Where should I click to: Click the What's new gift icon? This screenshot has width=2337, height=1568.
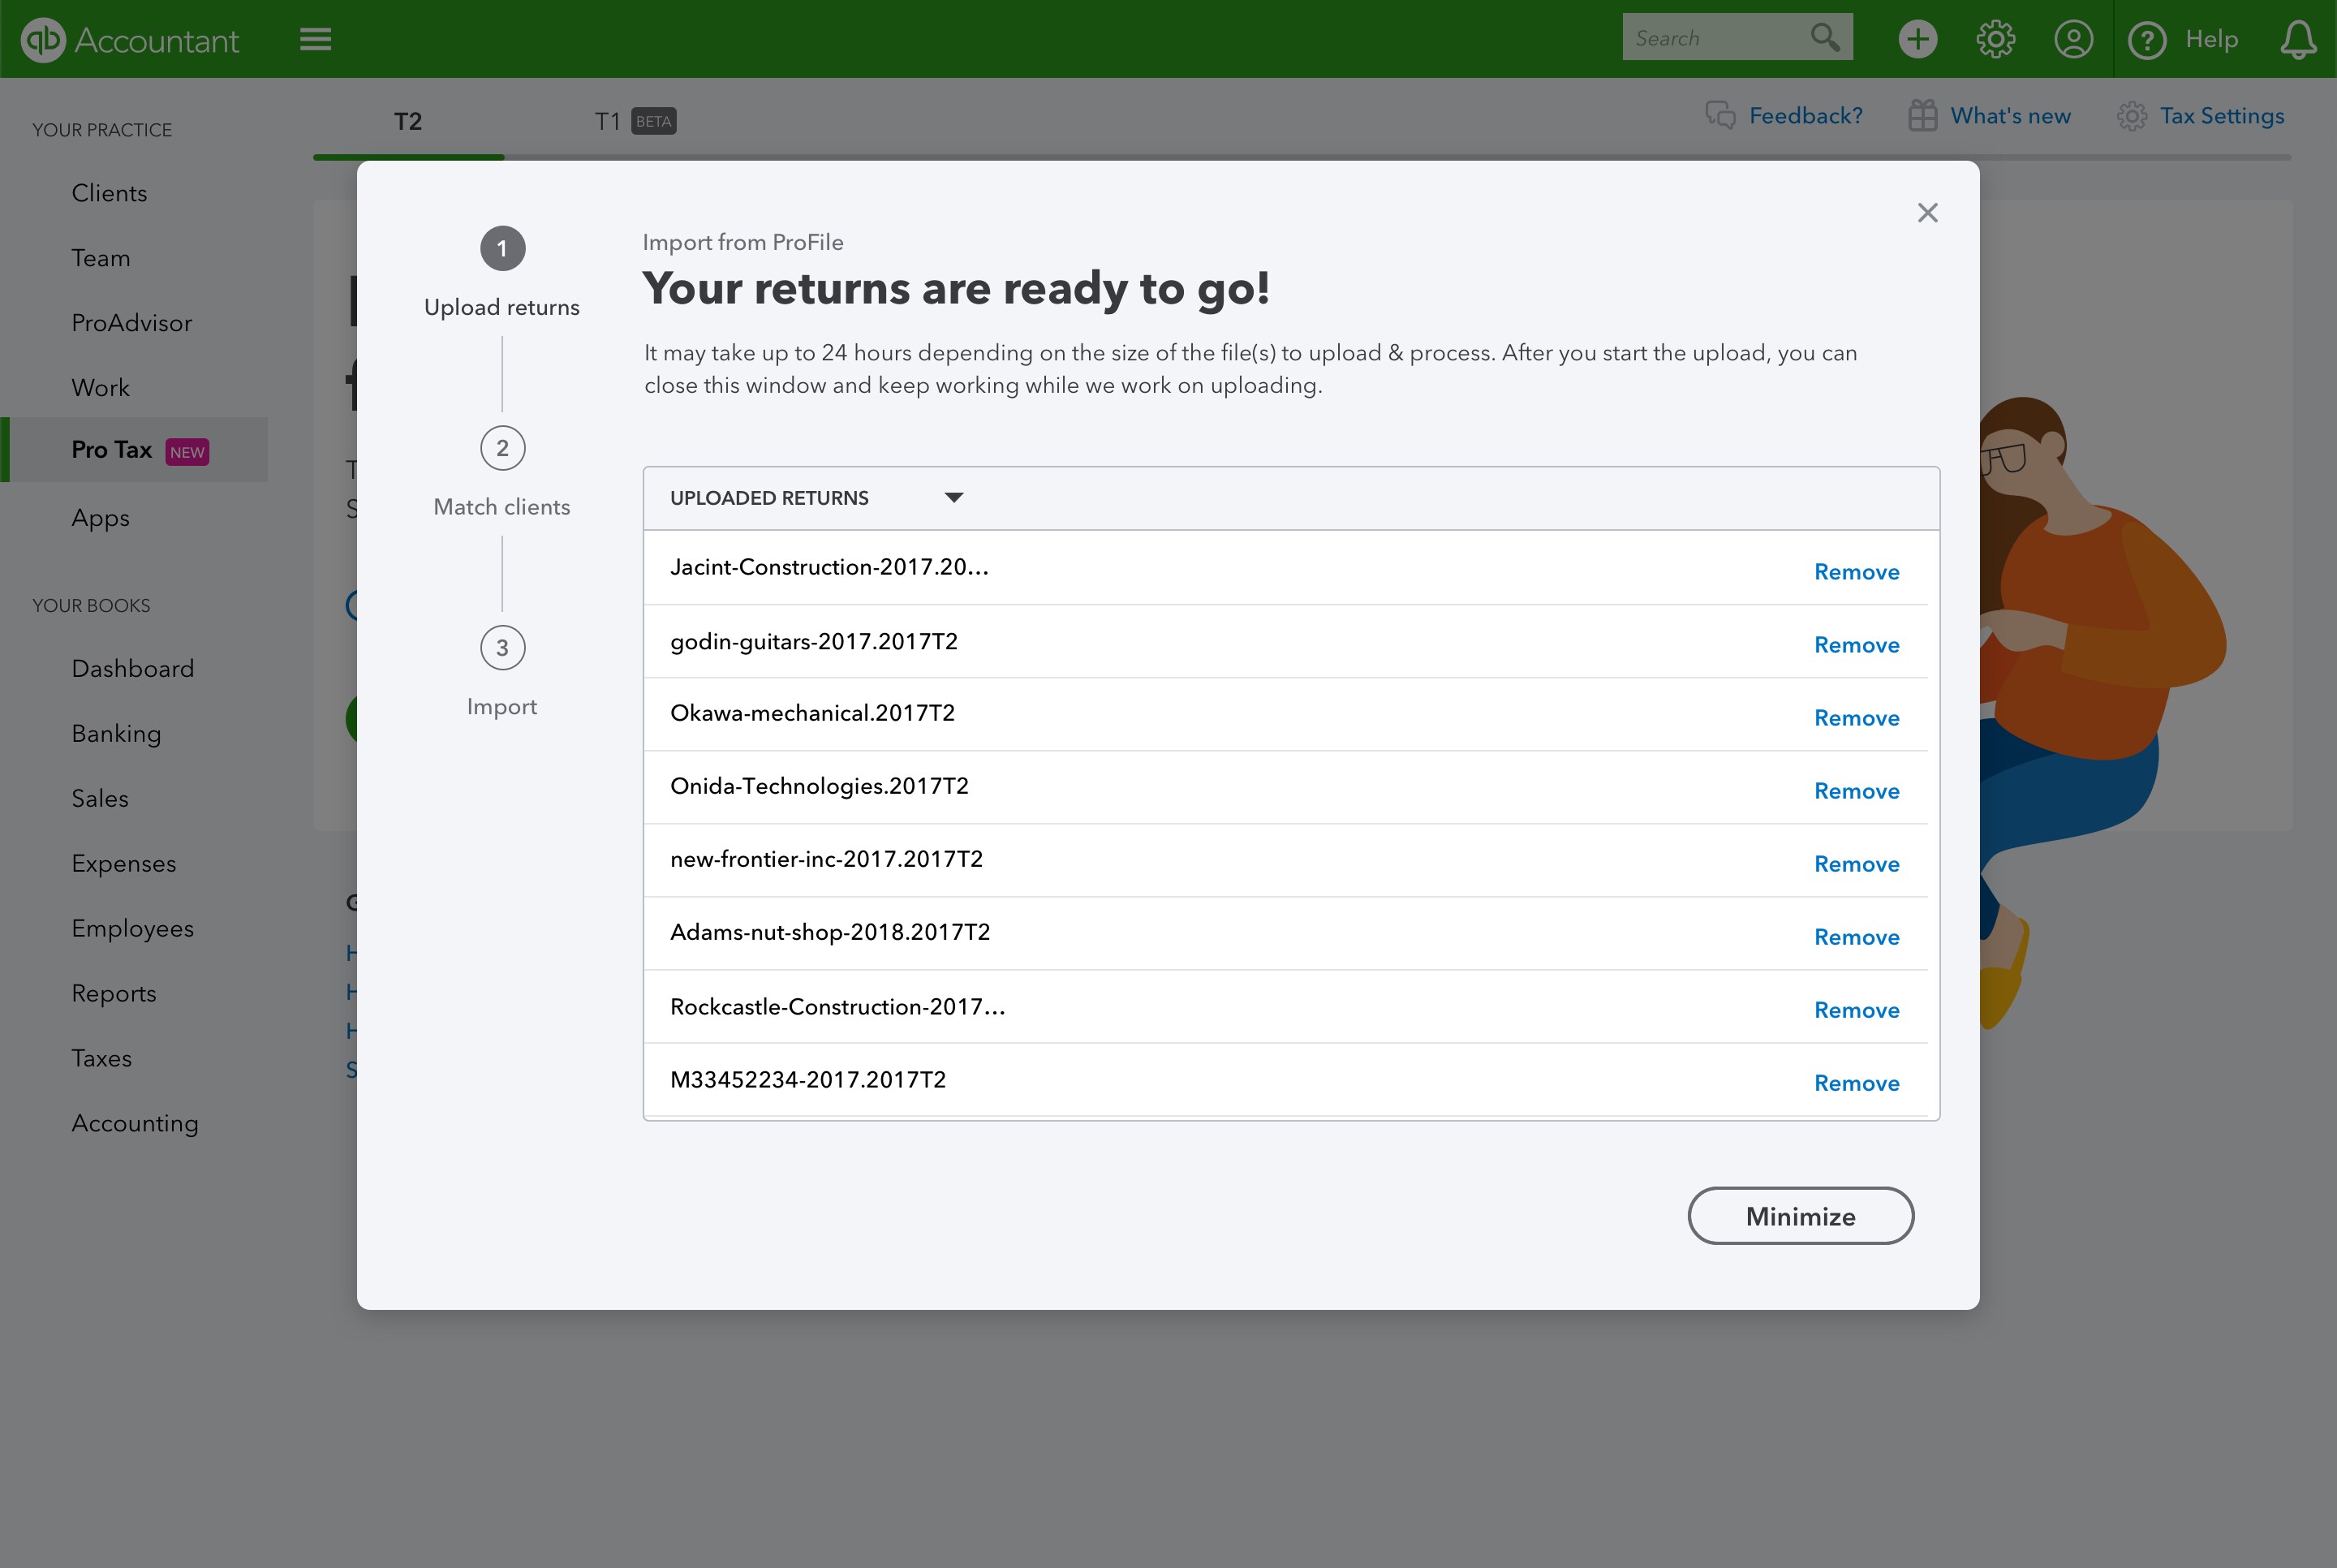[x=1922, y=116]
